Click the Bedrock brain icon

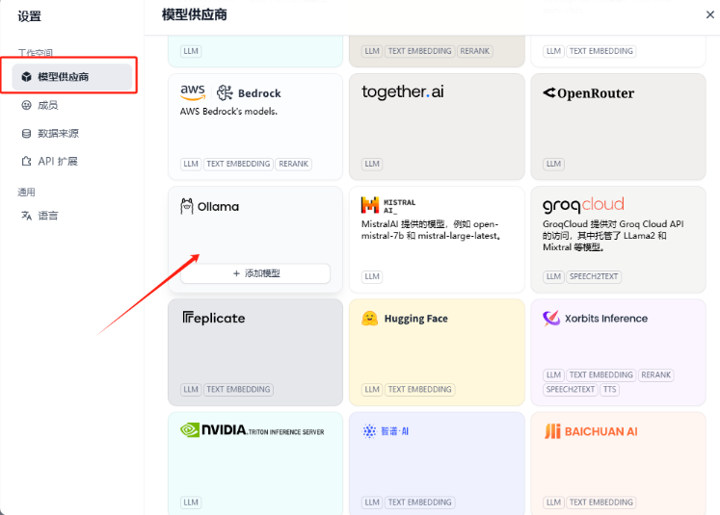(x=225, y=92)
